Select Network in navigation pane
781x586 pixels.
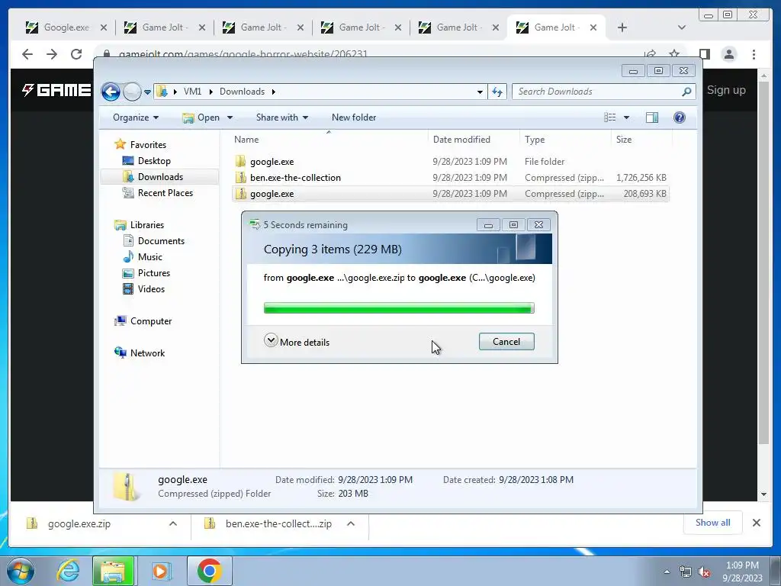point(147,353)
